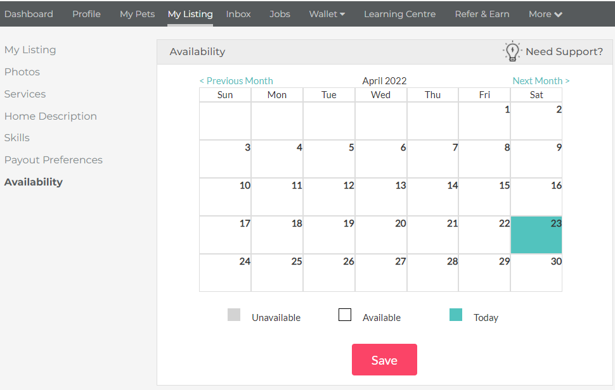This screenshot has width=615, height=390.
Task: Toggle availability for April 15
Action: point(484,197)
